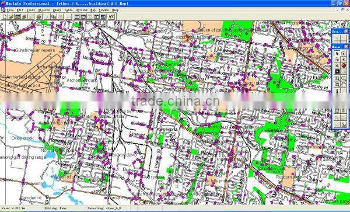Click the Change View tool

[x=337, y=85]
